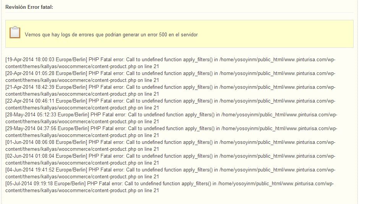Select the 22-Apr-2014 00:46:11 log entry
Image resolution: width=367 pixels, height=204 pixels.
171,104
